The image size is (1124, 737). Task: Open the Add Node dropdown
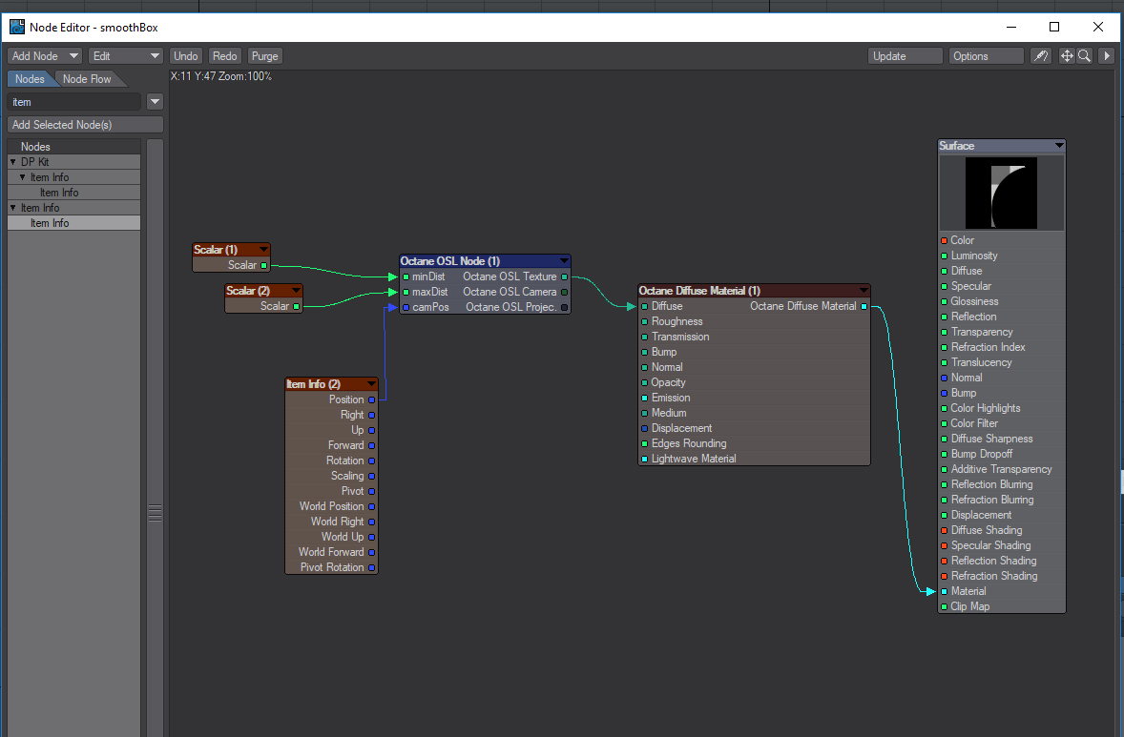coord(45,56)
